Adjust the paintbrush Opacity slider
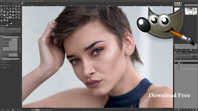This screenshot has height=111, width=198. [10, 32]
